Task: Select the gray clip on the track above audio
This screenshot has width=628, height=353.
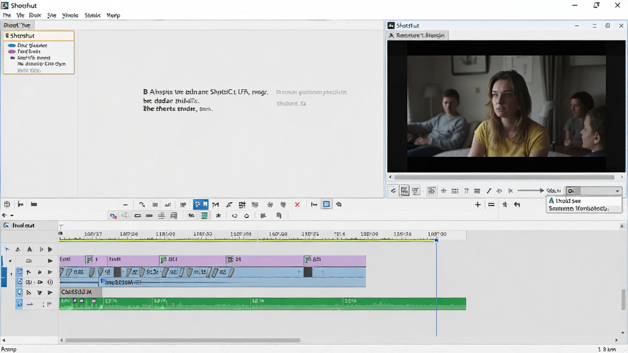Action: [x=80, y=292]
